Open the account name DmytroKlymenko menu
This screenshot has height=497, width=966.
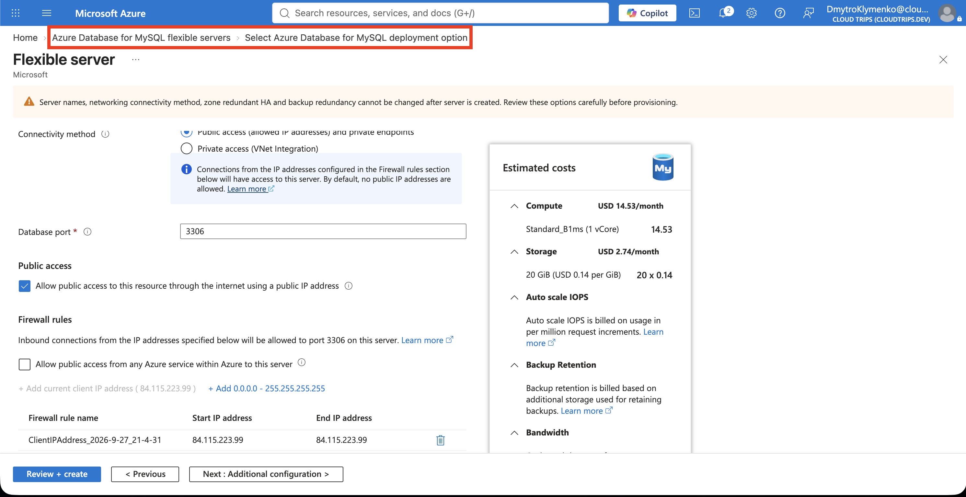(878, 13)
